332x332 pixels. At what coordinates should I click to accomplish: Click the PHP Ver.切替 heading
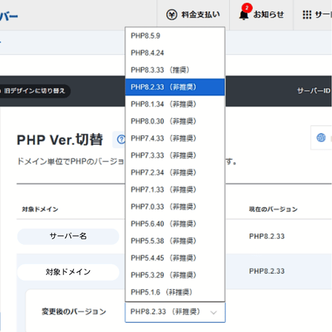click(x=60, y=140)
